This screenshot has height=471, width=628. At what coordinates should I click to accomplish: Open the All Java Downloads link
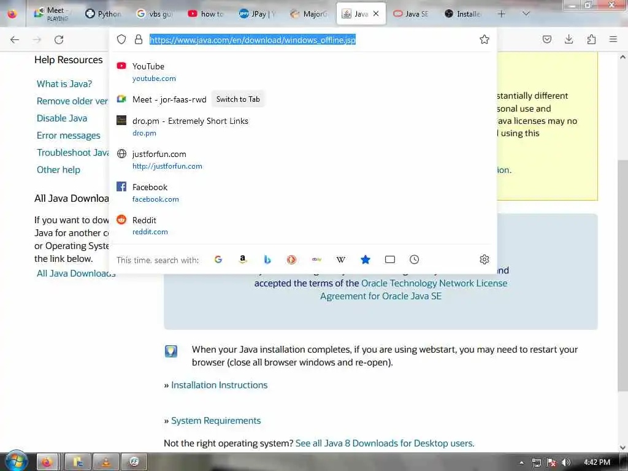[x=76, y=274]
